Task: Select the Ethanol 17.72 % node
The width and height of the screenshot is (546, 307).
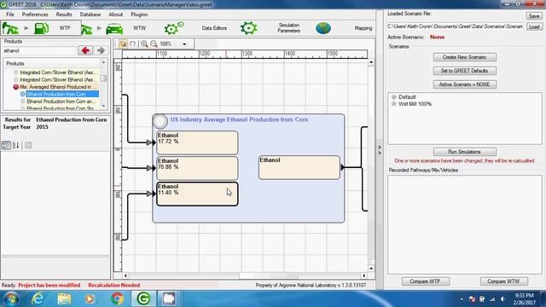Action: point(197,142)
